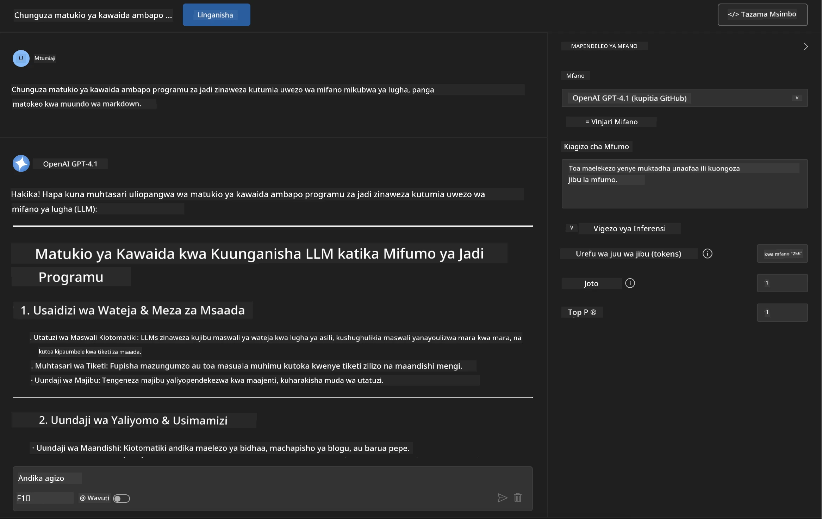Click the Mfano label above the model dropdown
The height and width of the screenshot is (519, 822).
[575, 76]
